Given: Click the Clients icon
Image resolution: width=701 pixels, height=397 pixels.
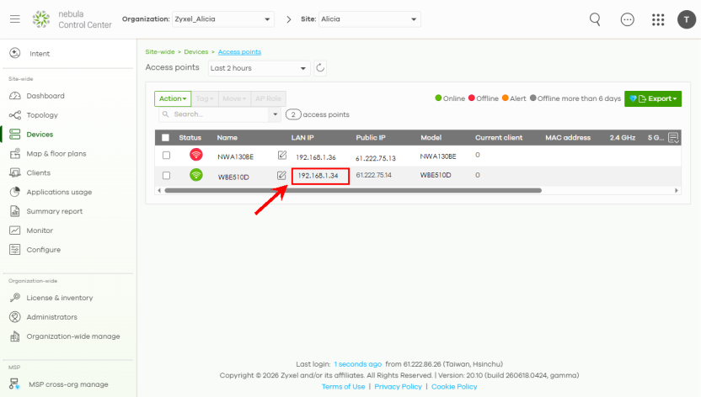Looking at the screenshot, I should coord(15,172).
